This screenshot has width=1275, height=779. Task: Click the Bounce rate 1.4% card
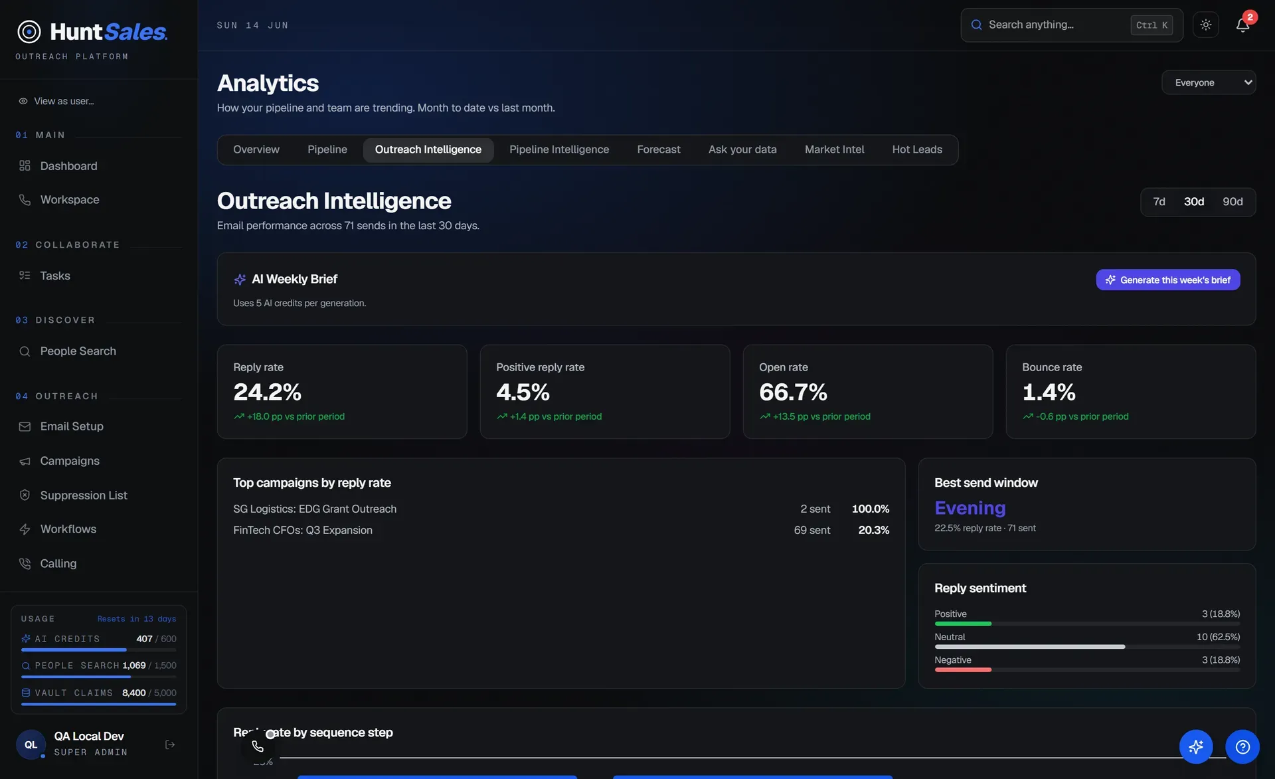[x=1131, y=392]
